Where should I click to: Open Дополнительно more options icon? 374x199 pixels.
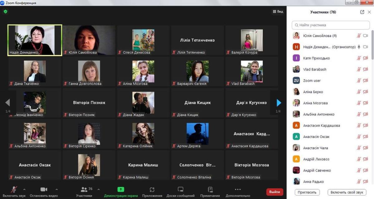point(237,190)
